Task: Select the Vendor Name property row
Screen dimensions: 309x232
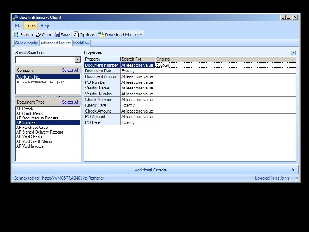Action: coord(102,88)
